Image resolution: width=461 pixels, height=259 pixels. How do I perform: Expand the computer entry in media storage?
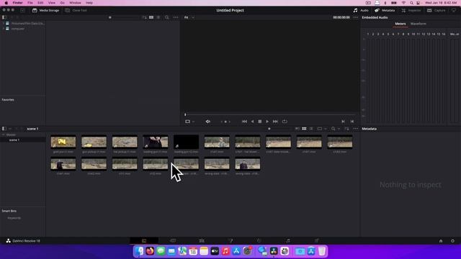click(3, 29)
